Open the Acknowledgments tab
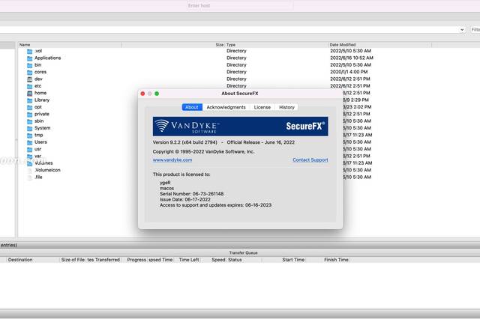The image size is (480, 319). coord(226,107)
